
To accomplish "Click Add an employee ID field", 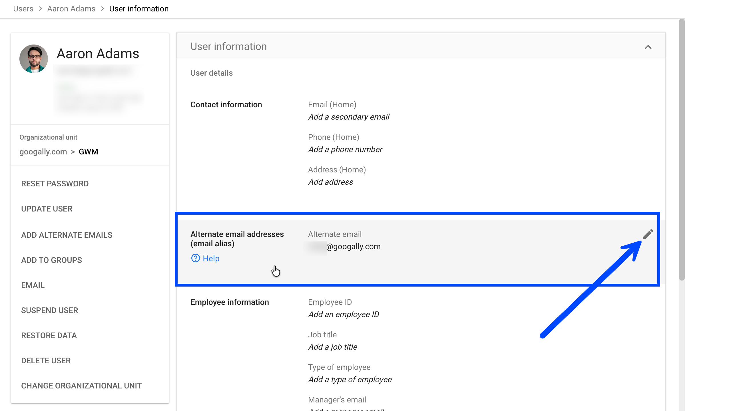I will point(344,315).
